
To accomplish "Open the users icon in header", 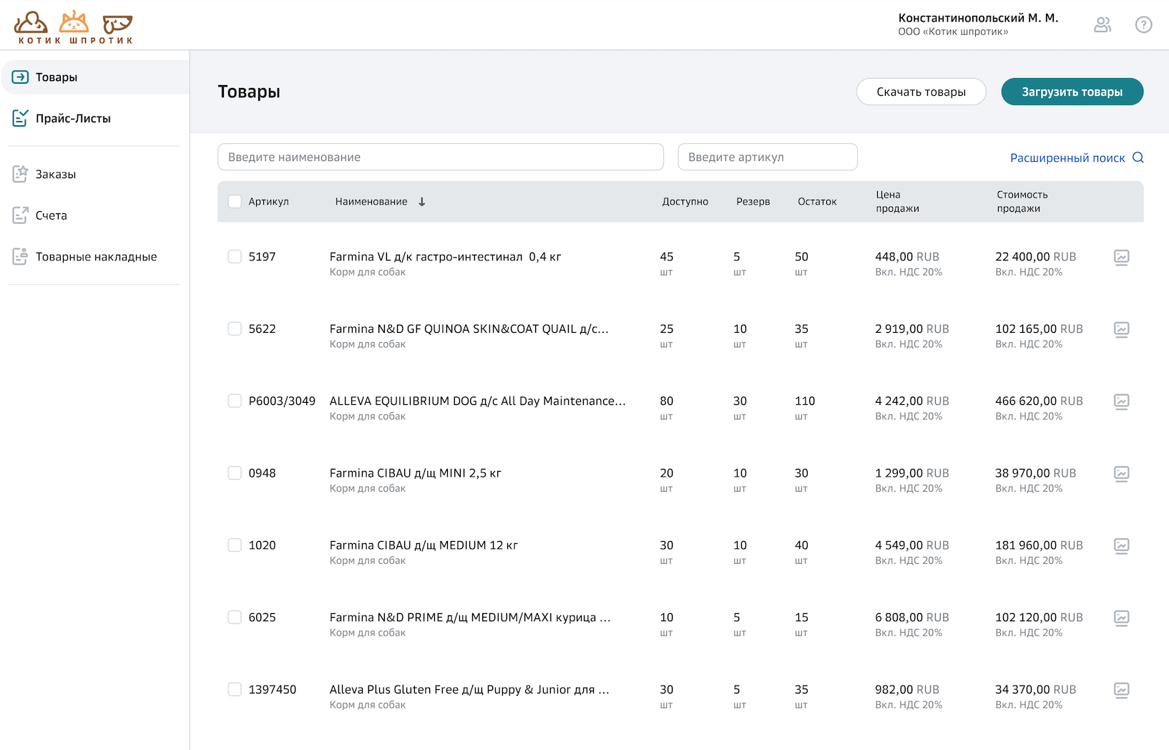I will tap(1102, 25).
